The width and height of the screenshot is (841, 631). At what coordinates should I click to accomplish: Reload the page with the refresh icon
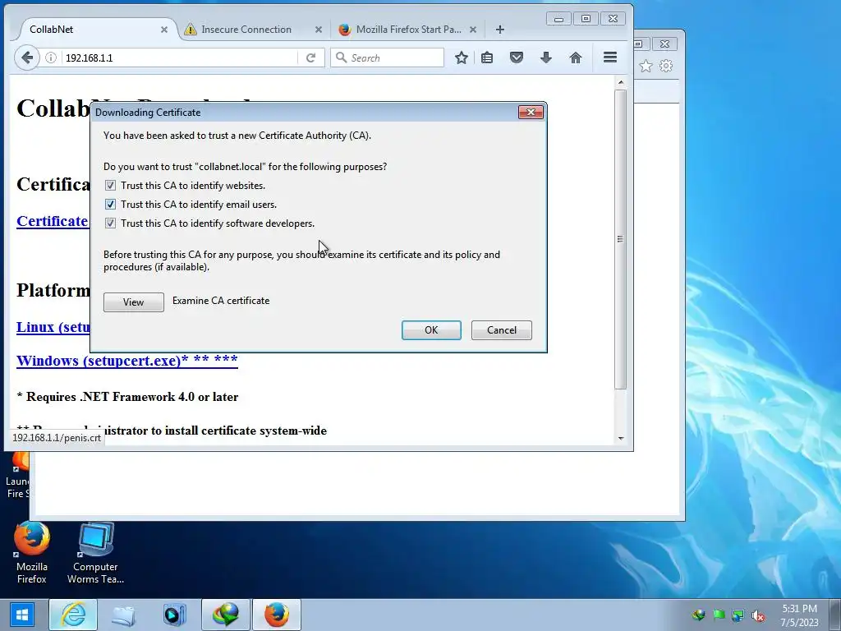click(310, 58)
